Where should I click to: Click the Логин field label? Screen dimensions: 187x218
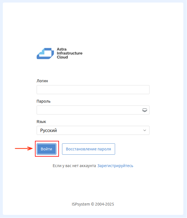pos(42,81)
